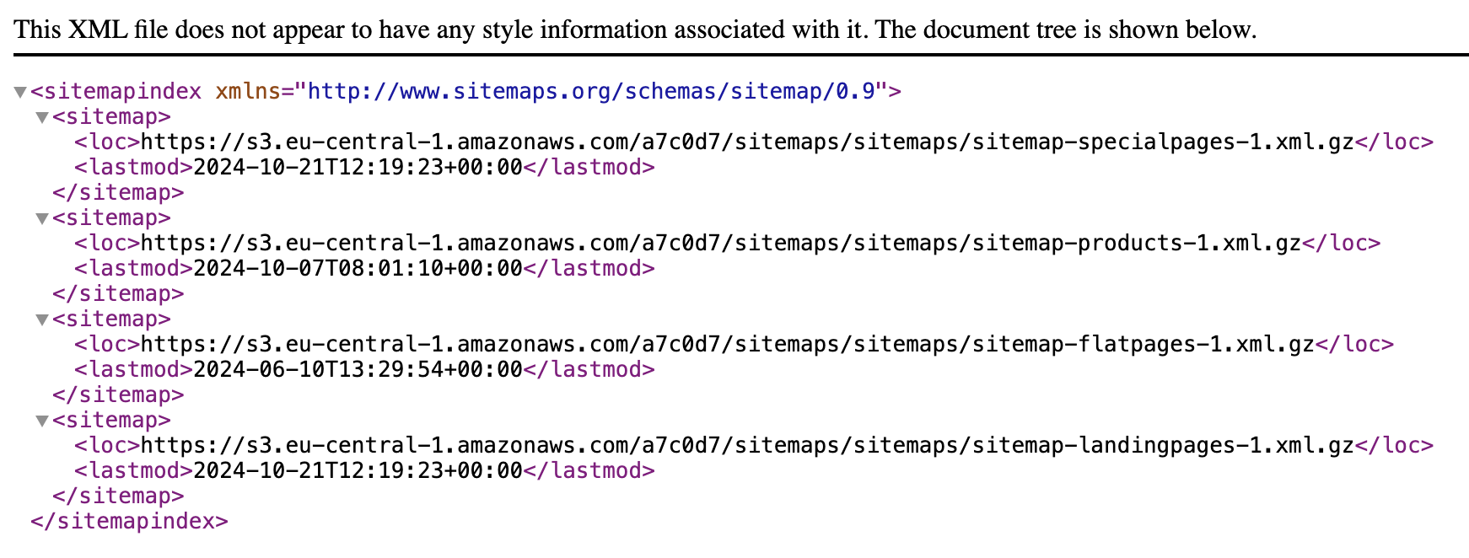Collapse the sitemap node containing specialpages
The height and width of the screenshot is (558, 1469).
[x=41, y=117]
